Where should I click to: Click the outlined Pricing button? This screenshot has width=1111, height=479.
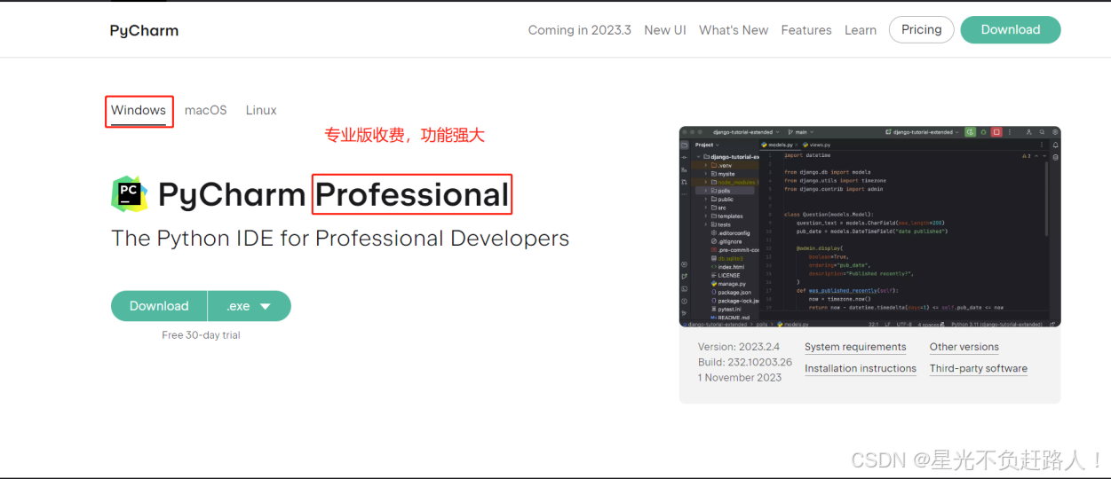[921, 29]
